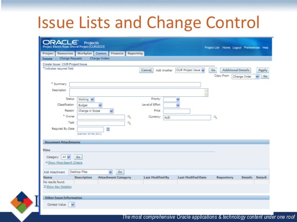Open the Financial tab
The image size is (297, 222).
coord(117,54)
